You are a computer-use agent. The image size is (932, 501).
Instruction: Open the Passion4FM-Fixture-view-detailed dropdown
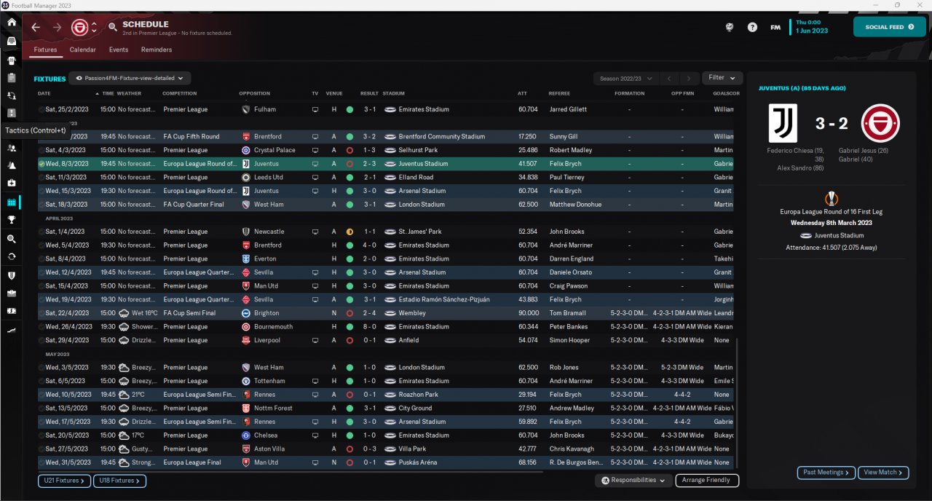(130, 77)
